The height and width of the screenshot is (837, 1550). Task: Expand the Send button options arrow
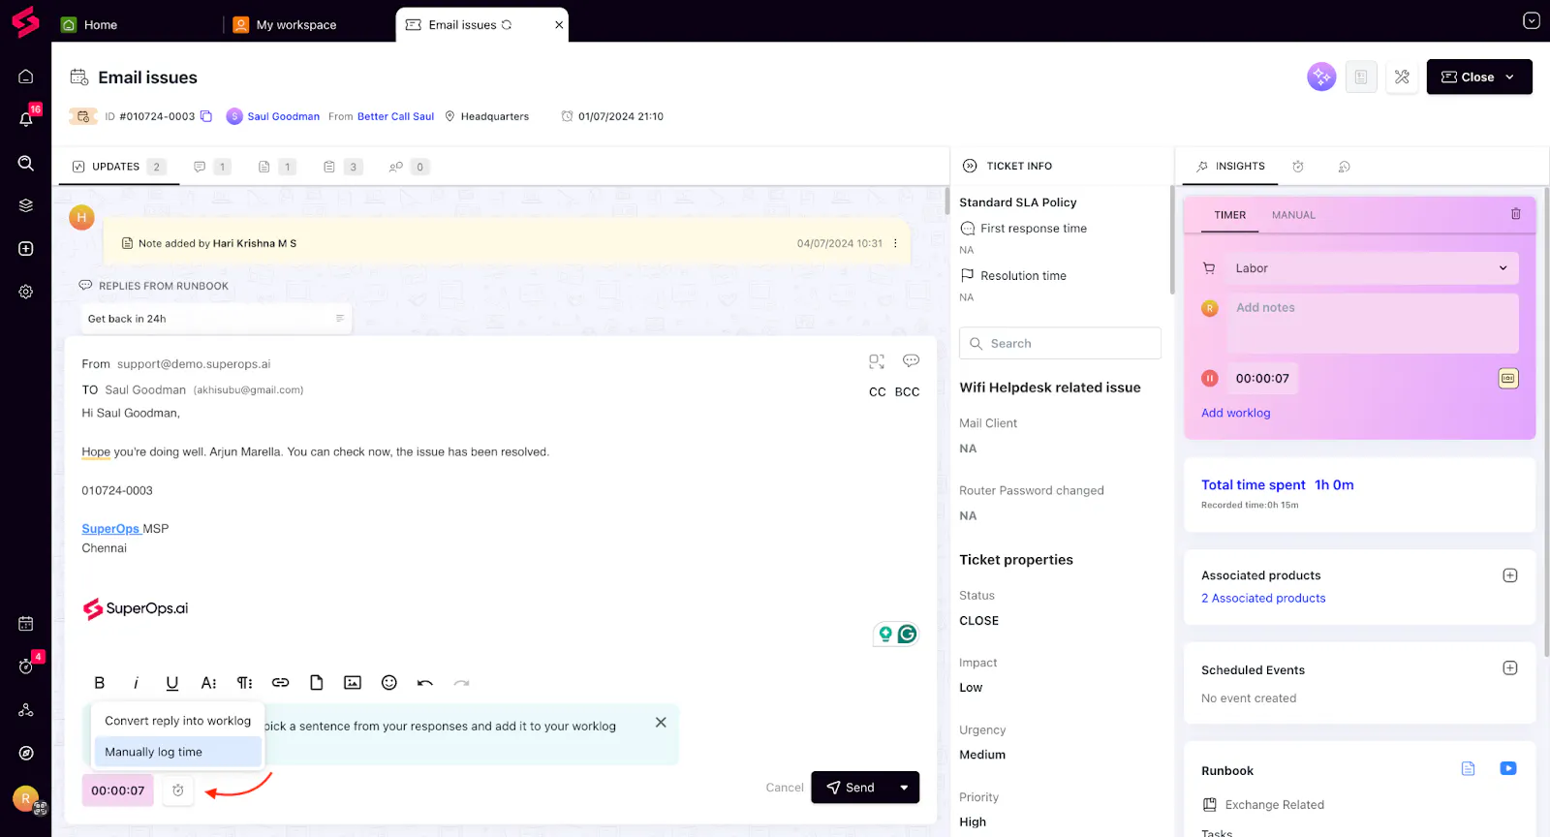click(904, 788)
